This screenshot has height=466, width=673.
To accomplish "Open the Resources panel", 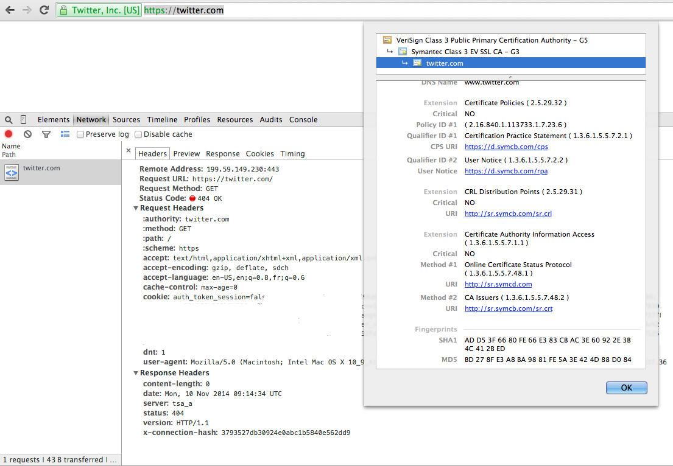I will coord(234,120).
